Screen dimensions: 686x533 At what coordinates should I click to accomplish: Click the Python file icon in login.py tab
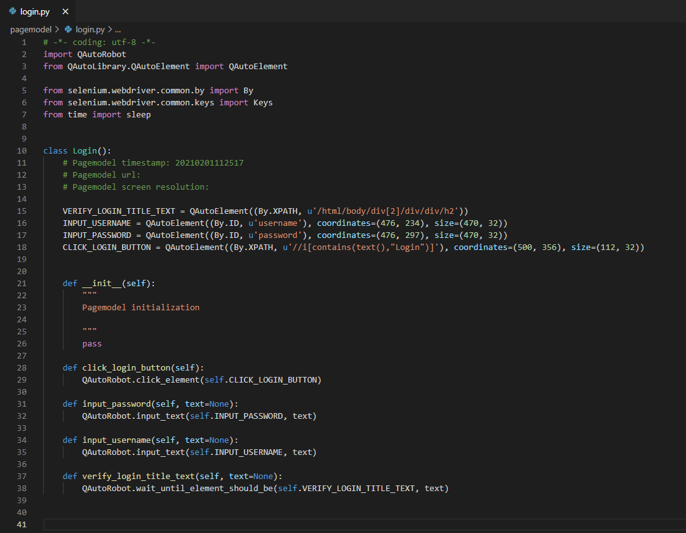pos(13,11)
